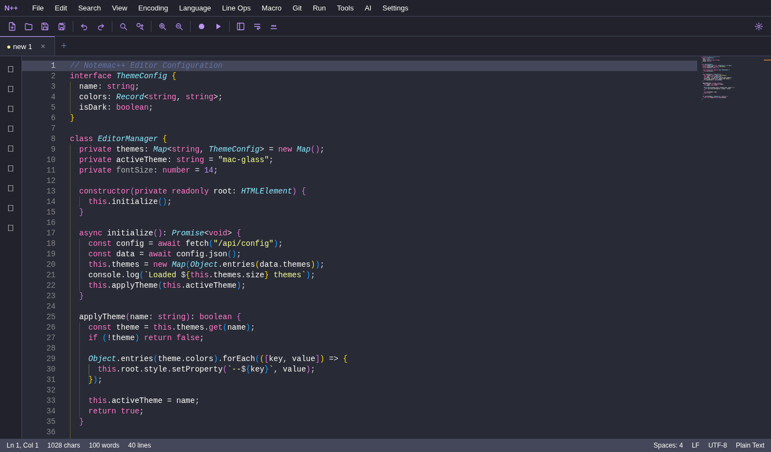Viewport: 771px width, 452px height.
Task: Click the Save file icon
Action: point(45,26)
